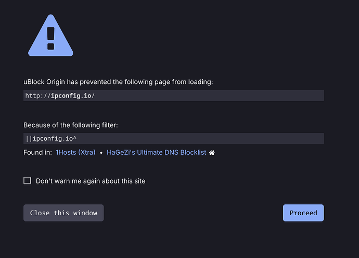
Task: Click the empty right side of the filter rule bar
Action: [260, 138]
